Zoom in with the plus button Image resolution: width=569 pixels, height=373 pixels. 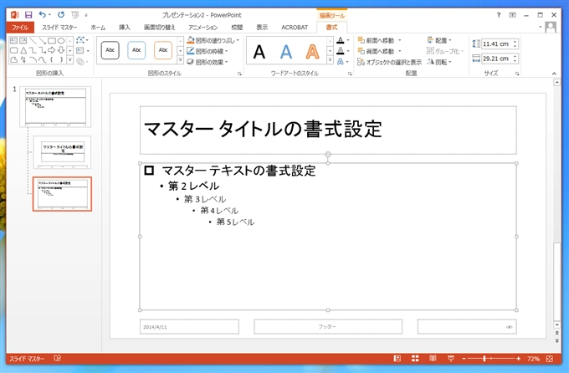click(519, 359)
